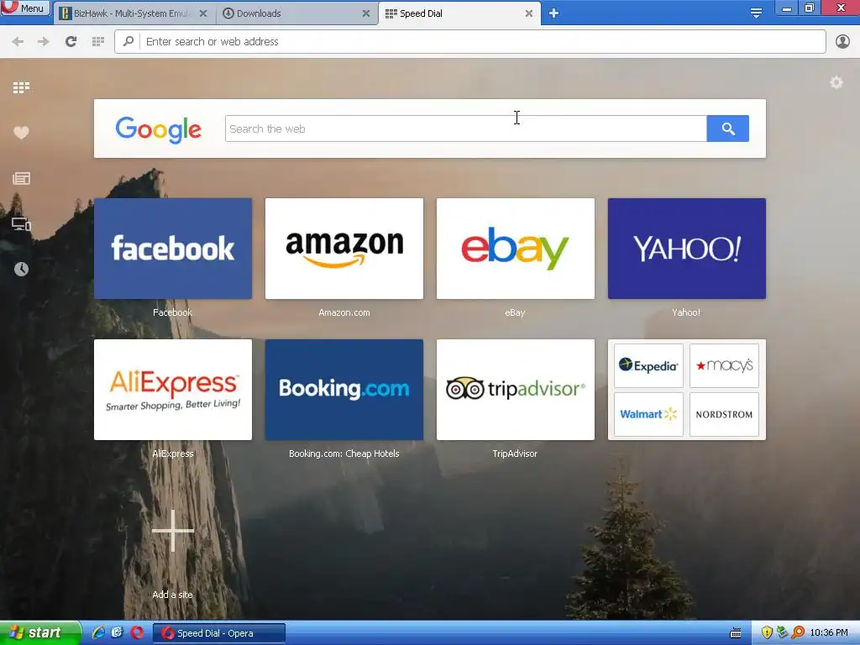
Task: Go forward with the forward arrow
Action: (44, 42)
